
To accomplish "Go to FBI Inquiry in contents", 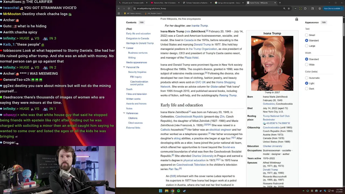I will (x=136, y=77).
